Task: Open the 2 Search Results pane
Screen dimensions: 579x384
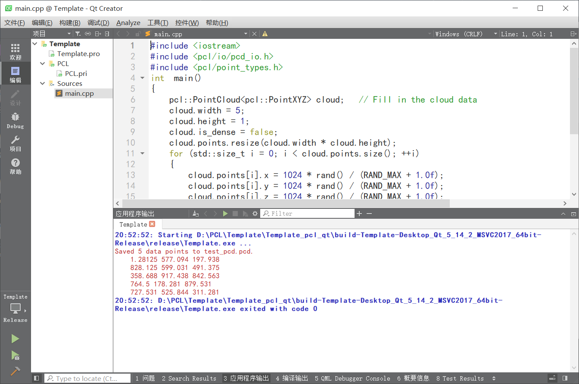Action: point(189,378)
